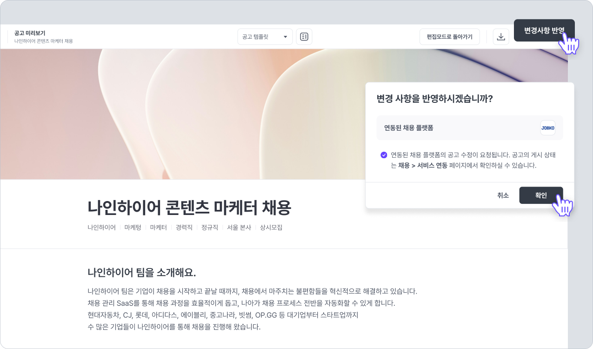Click the 경력직 tag
593x349 pixels.
pos(184,228)
